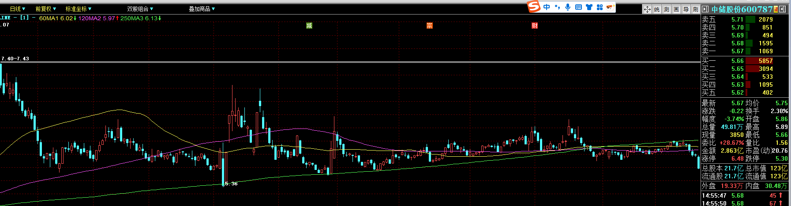Open Sogou toolbox grid icon

pos(600,7)
